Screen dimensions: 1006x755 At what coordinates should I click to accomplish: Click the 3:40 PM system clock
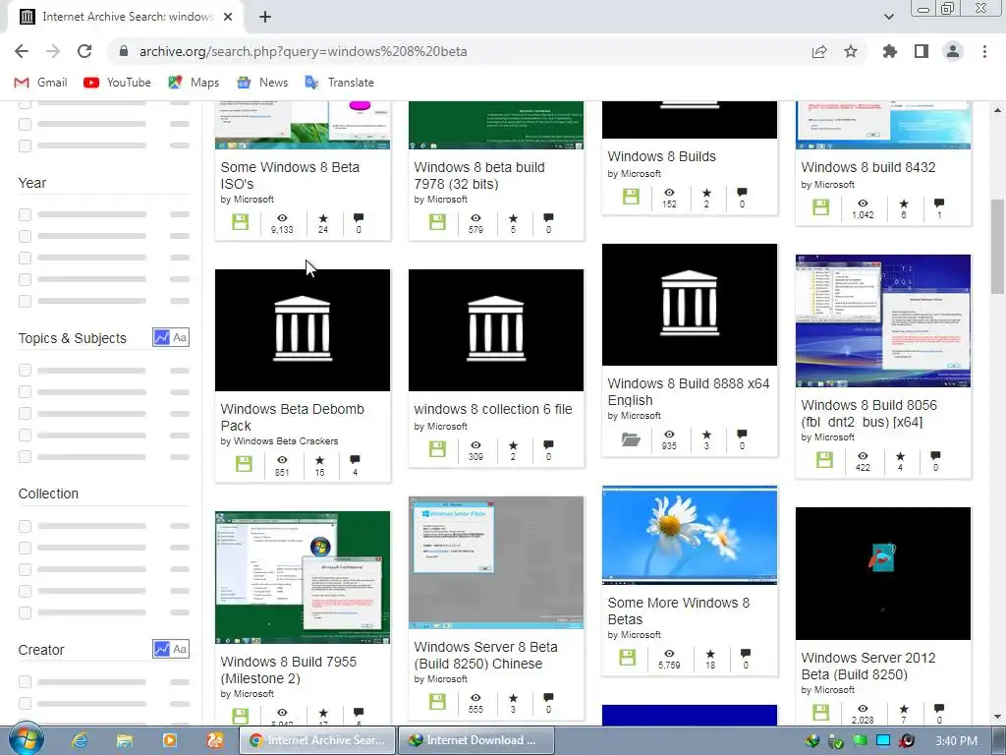[956, 741]
